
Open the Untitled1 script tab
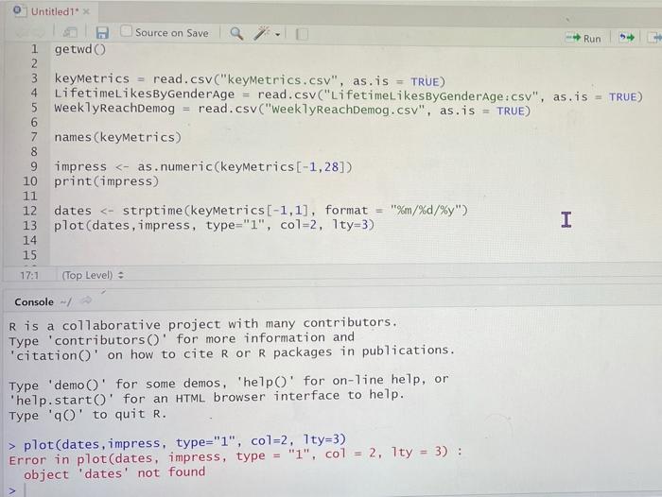tap(55, 11)
